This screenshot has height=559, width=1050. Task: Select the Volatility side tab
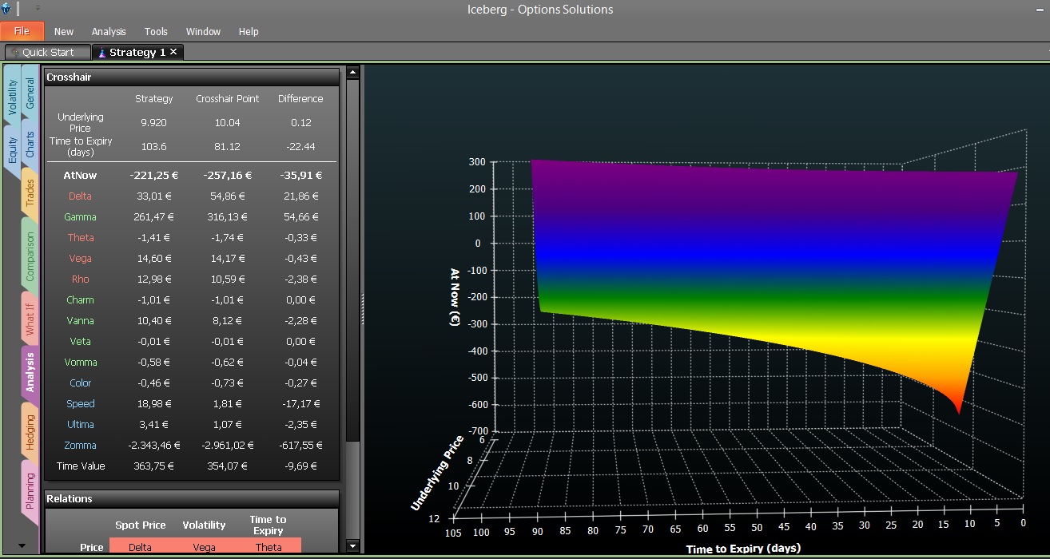(x=13, y=96)
